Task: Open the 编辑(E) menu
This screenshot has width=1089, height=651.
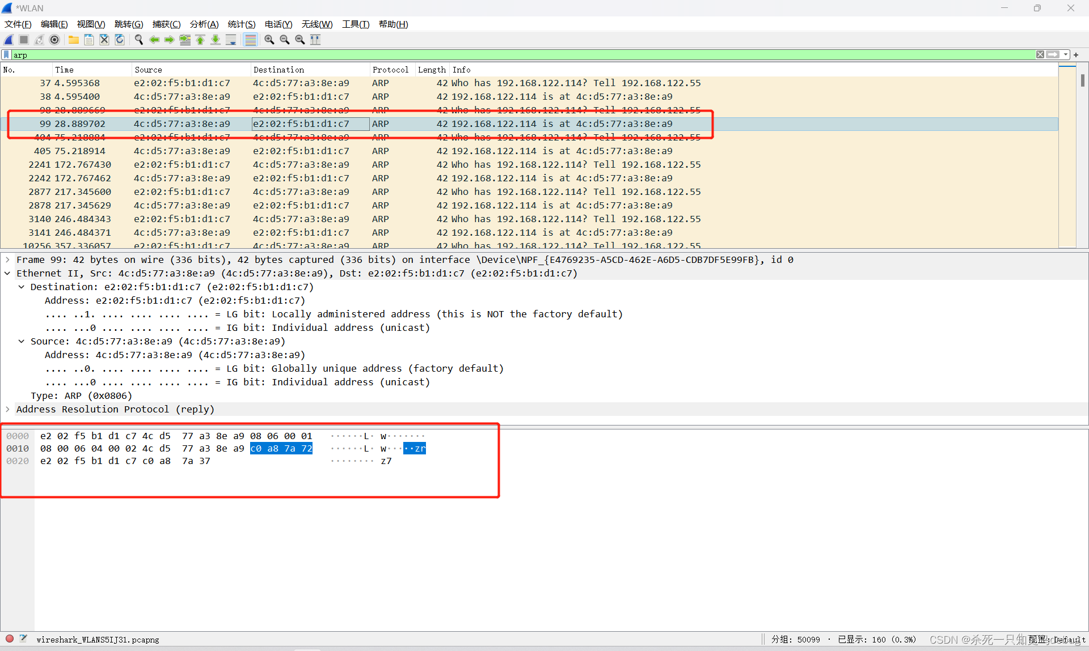Action: pos(54,24)
